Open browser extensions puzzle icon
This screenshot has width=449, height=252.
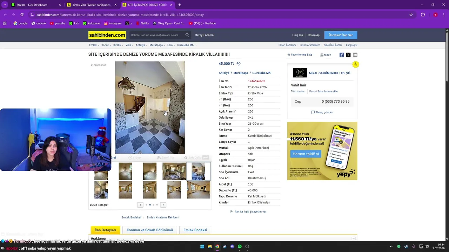click(423, 15)
